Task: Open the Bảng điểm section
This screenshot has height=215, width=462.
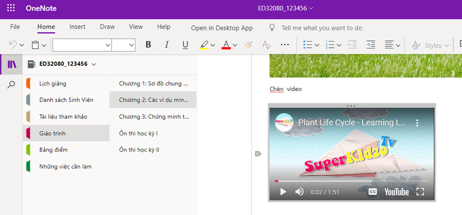Action: (x=52, y=150)
